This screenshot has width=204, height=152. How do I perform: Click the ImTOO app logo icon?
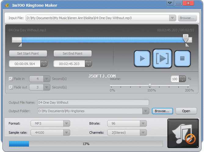tap(7, 5)
